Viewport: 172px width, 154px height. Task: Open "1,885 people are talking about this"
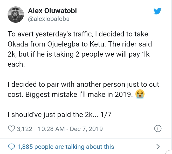[x=66, y=147]
